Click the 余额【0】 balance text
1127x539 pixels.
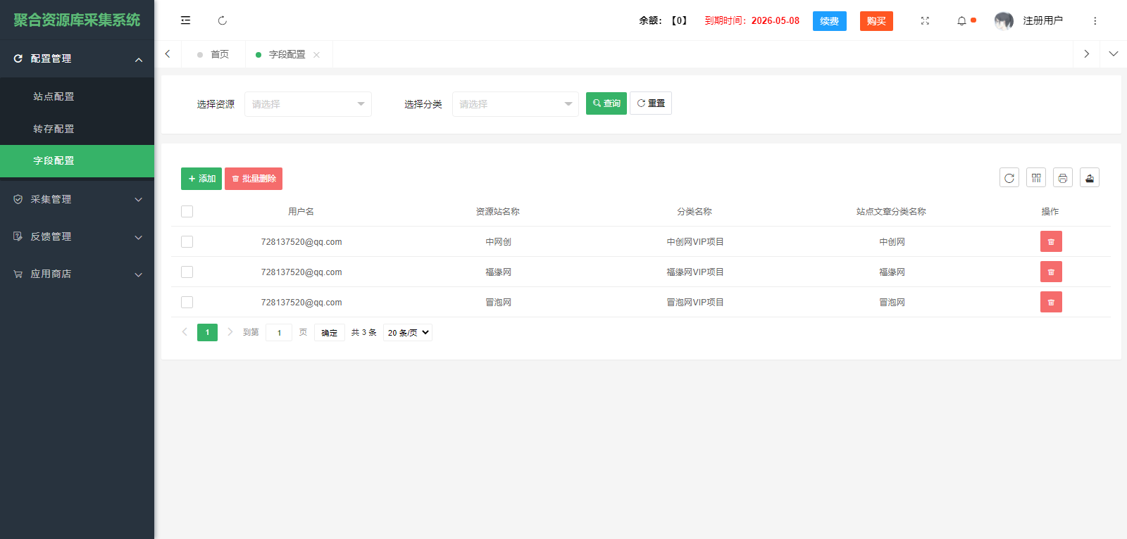[x=664, y=21]
